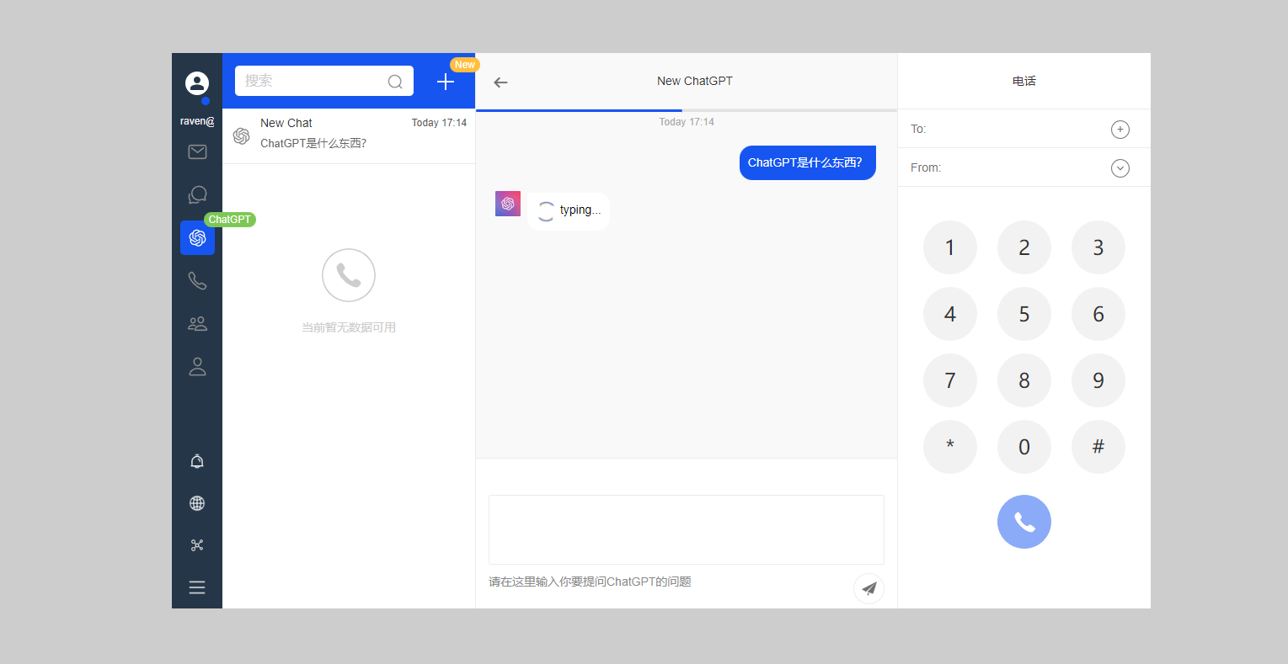Dial number 2 on keypad
This screenshot has width=1288, height=664.
click(1024, 247)
